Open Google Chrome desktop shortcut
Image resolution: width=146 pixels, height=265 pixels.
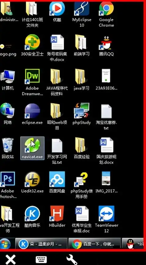tap(106, 9)
